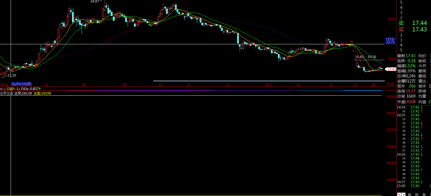
Task: Click the DIFF indicator value
Action: 13,89
